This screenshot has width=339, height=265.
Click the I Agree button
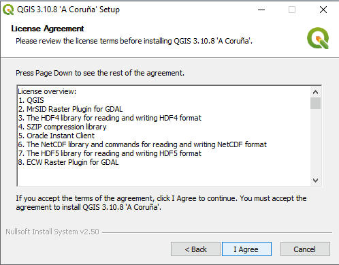coord(246,249)
